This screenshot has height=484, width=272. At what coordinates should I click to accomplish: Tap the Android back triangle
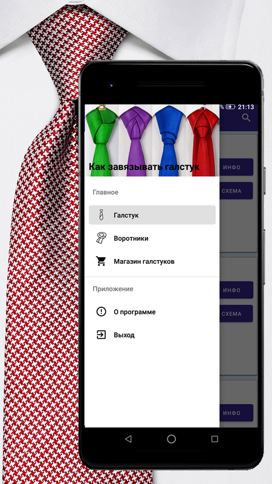(128, 439)
